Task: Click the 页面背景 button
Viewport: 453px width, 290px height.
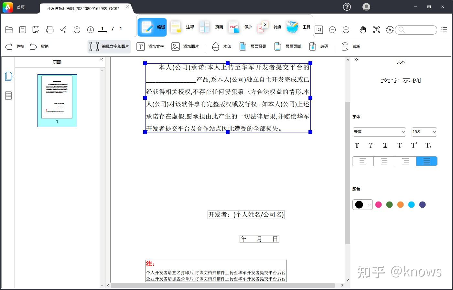Action: 253,47
